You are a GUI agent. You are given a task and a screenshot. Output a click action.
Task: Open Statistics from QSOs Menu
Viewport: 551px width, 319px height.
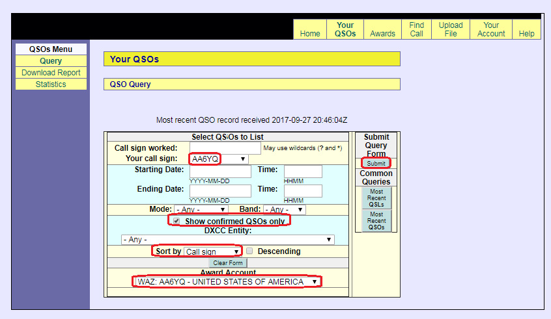click(51, 84)
